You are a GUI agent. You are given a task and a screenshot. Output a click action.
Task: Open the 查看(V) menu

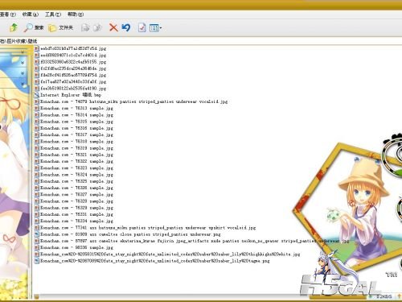7,14
